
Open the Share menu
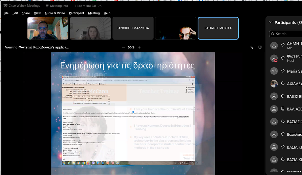26,13
